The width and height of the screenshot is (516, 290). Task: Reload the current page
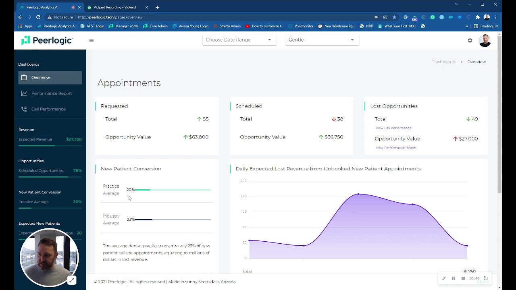click(38, 17)
